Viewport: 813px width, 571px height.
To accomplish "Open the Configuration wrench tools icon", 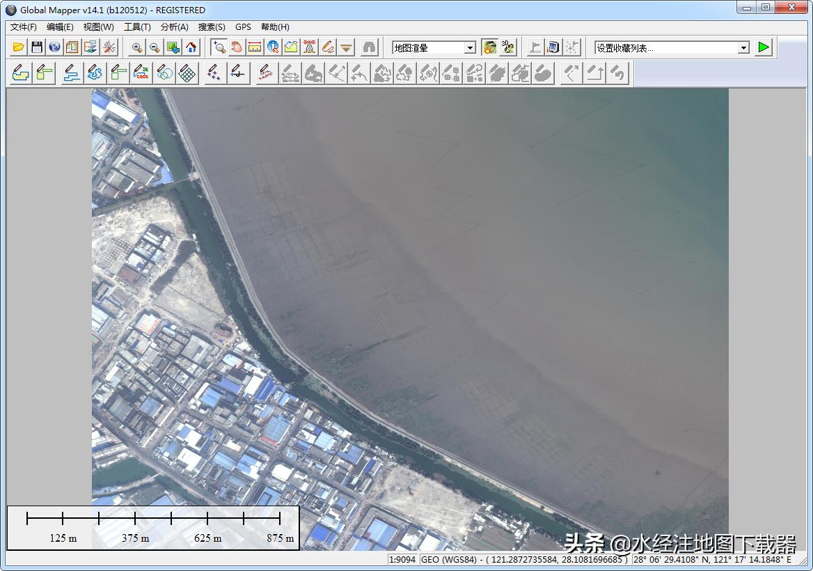I will coord(109,47).
